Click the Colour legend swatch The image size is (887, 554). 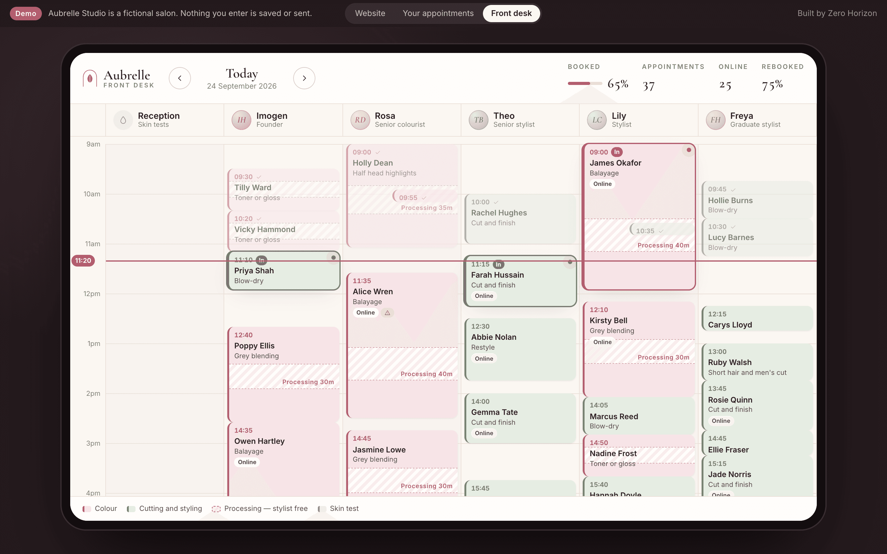87,508
